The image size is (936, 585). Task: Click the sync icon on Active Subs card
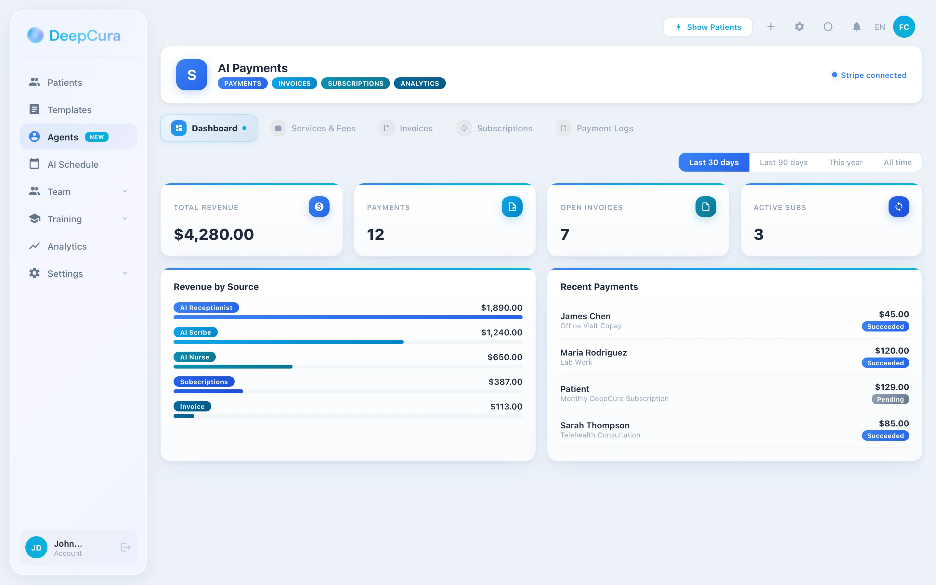[x=899, y=207]
